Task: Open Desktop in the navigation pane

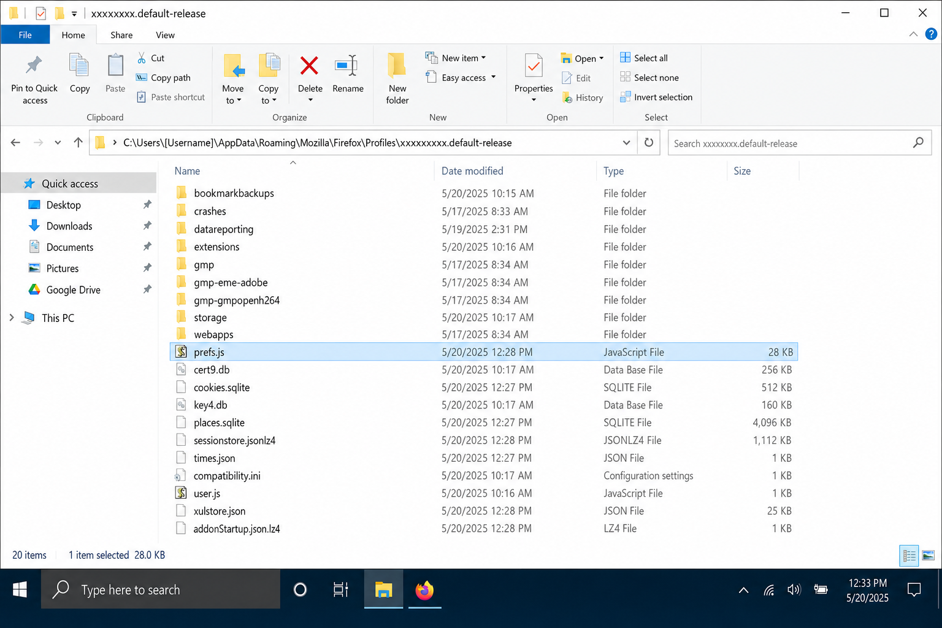Action: [63, 205]
